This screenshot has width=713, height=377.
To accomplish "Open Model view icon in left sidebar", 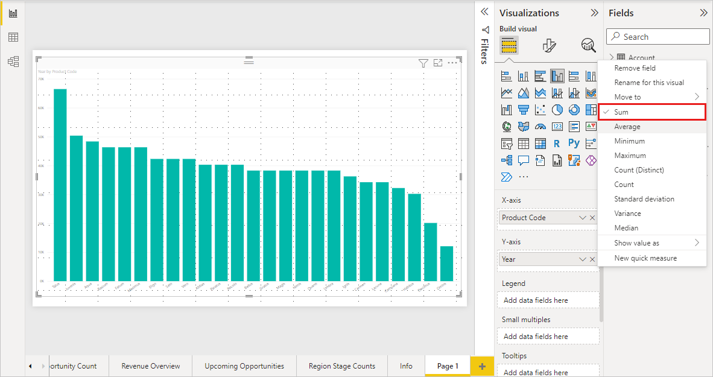I will pos(13,62).
